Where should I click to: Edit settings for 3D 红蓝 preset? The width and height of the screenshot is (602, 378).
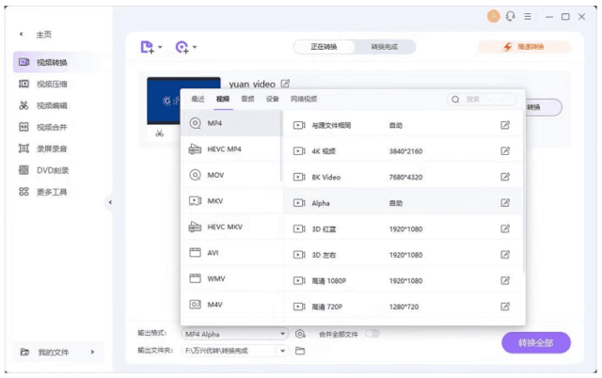(505, 228)
